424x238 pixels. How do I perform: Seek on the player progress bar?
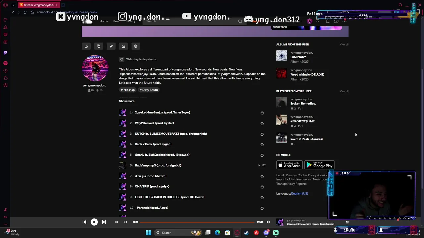198,222
